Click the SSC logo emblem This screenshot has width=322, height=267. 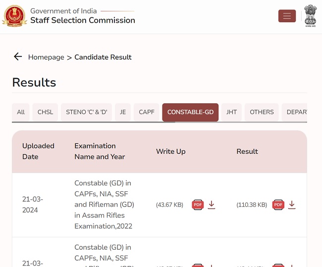pyautogui.click(x=14, y=16)
